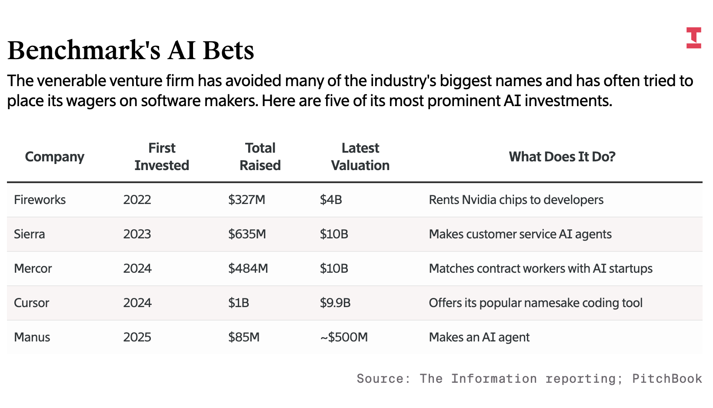The height and width of the screenshot is (408, 713).
Task: Select the Company column header
Action: coord(54,157)
